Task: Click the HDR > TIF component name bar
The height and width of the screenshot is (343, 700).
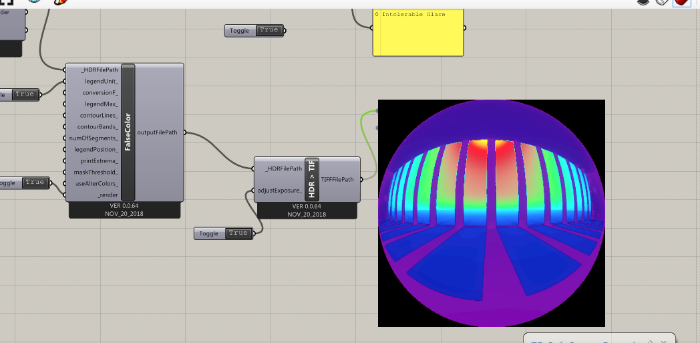Action: [x=312, y=179]
